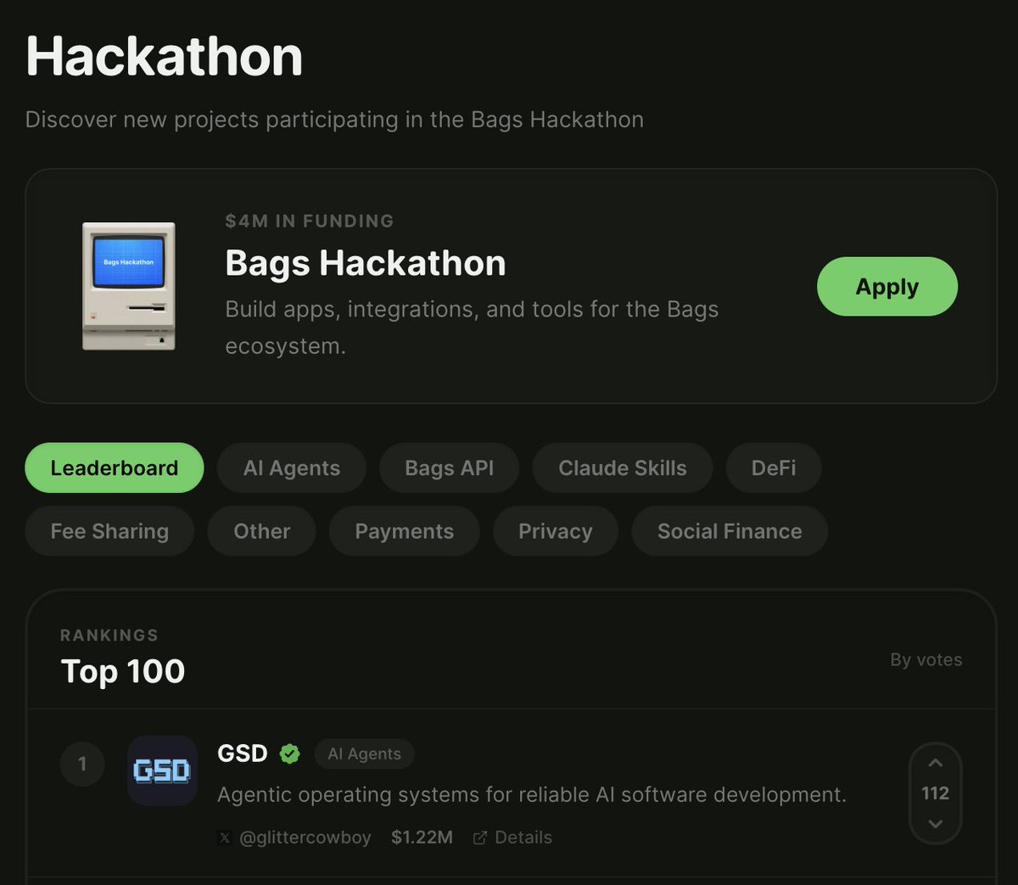Click the GSD verified badge
The image size is (1018, 885).
point(290,753)
